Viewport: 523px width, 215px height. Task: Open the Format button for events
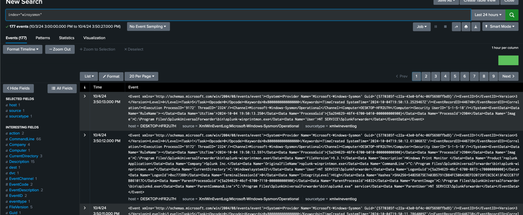coord(111,76)
